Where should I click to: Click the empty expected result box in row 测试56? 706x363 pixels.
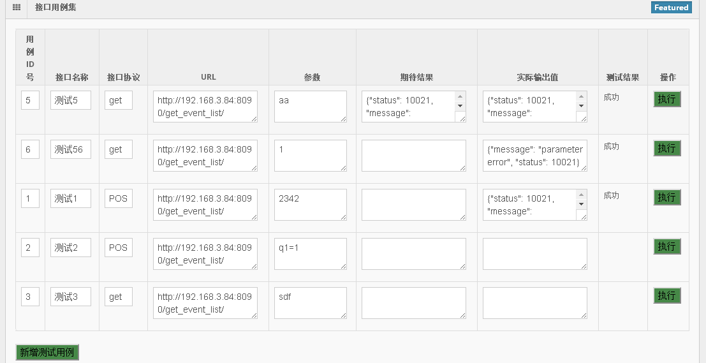414,156
